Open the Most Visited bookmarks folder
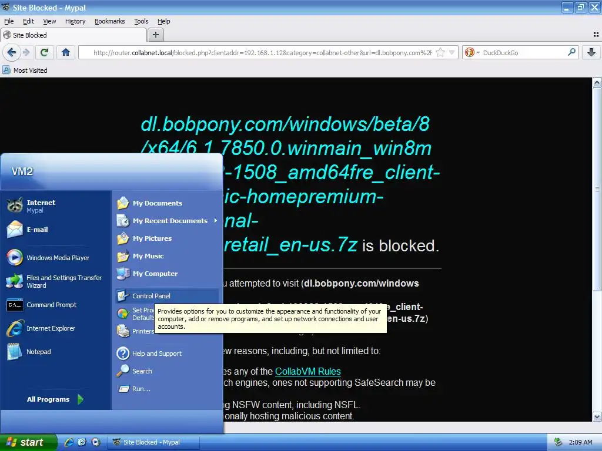The width and height of the screenshot is (602, 451). (25, 70)
